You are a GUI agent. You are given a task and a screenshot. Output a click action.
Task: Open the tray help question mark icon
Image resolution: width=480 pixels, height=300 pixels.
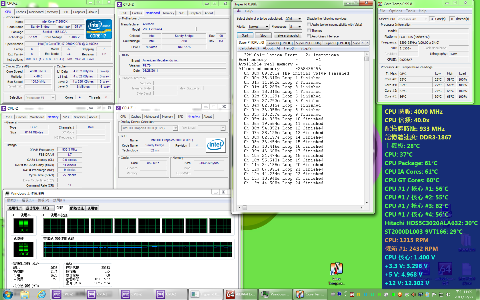point(339,294)
